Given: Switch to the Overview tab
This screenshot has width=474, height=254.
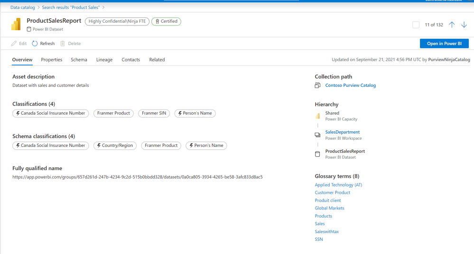Looking at the screenshot, I should pos(22,60).
